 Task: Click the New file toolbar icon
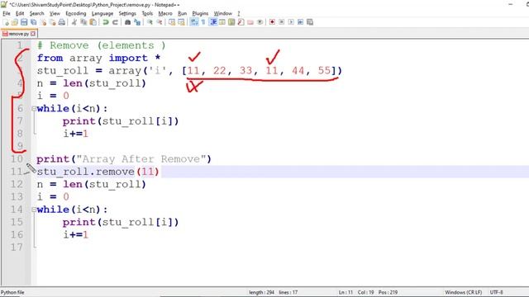click(6, 22)
